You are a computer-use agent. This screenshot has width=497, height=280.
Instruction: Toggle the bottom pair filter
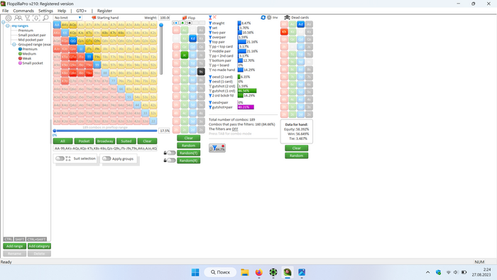click(x=210, y=60)
